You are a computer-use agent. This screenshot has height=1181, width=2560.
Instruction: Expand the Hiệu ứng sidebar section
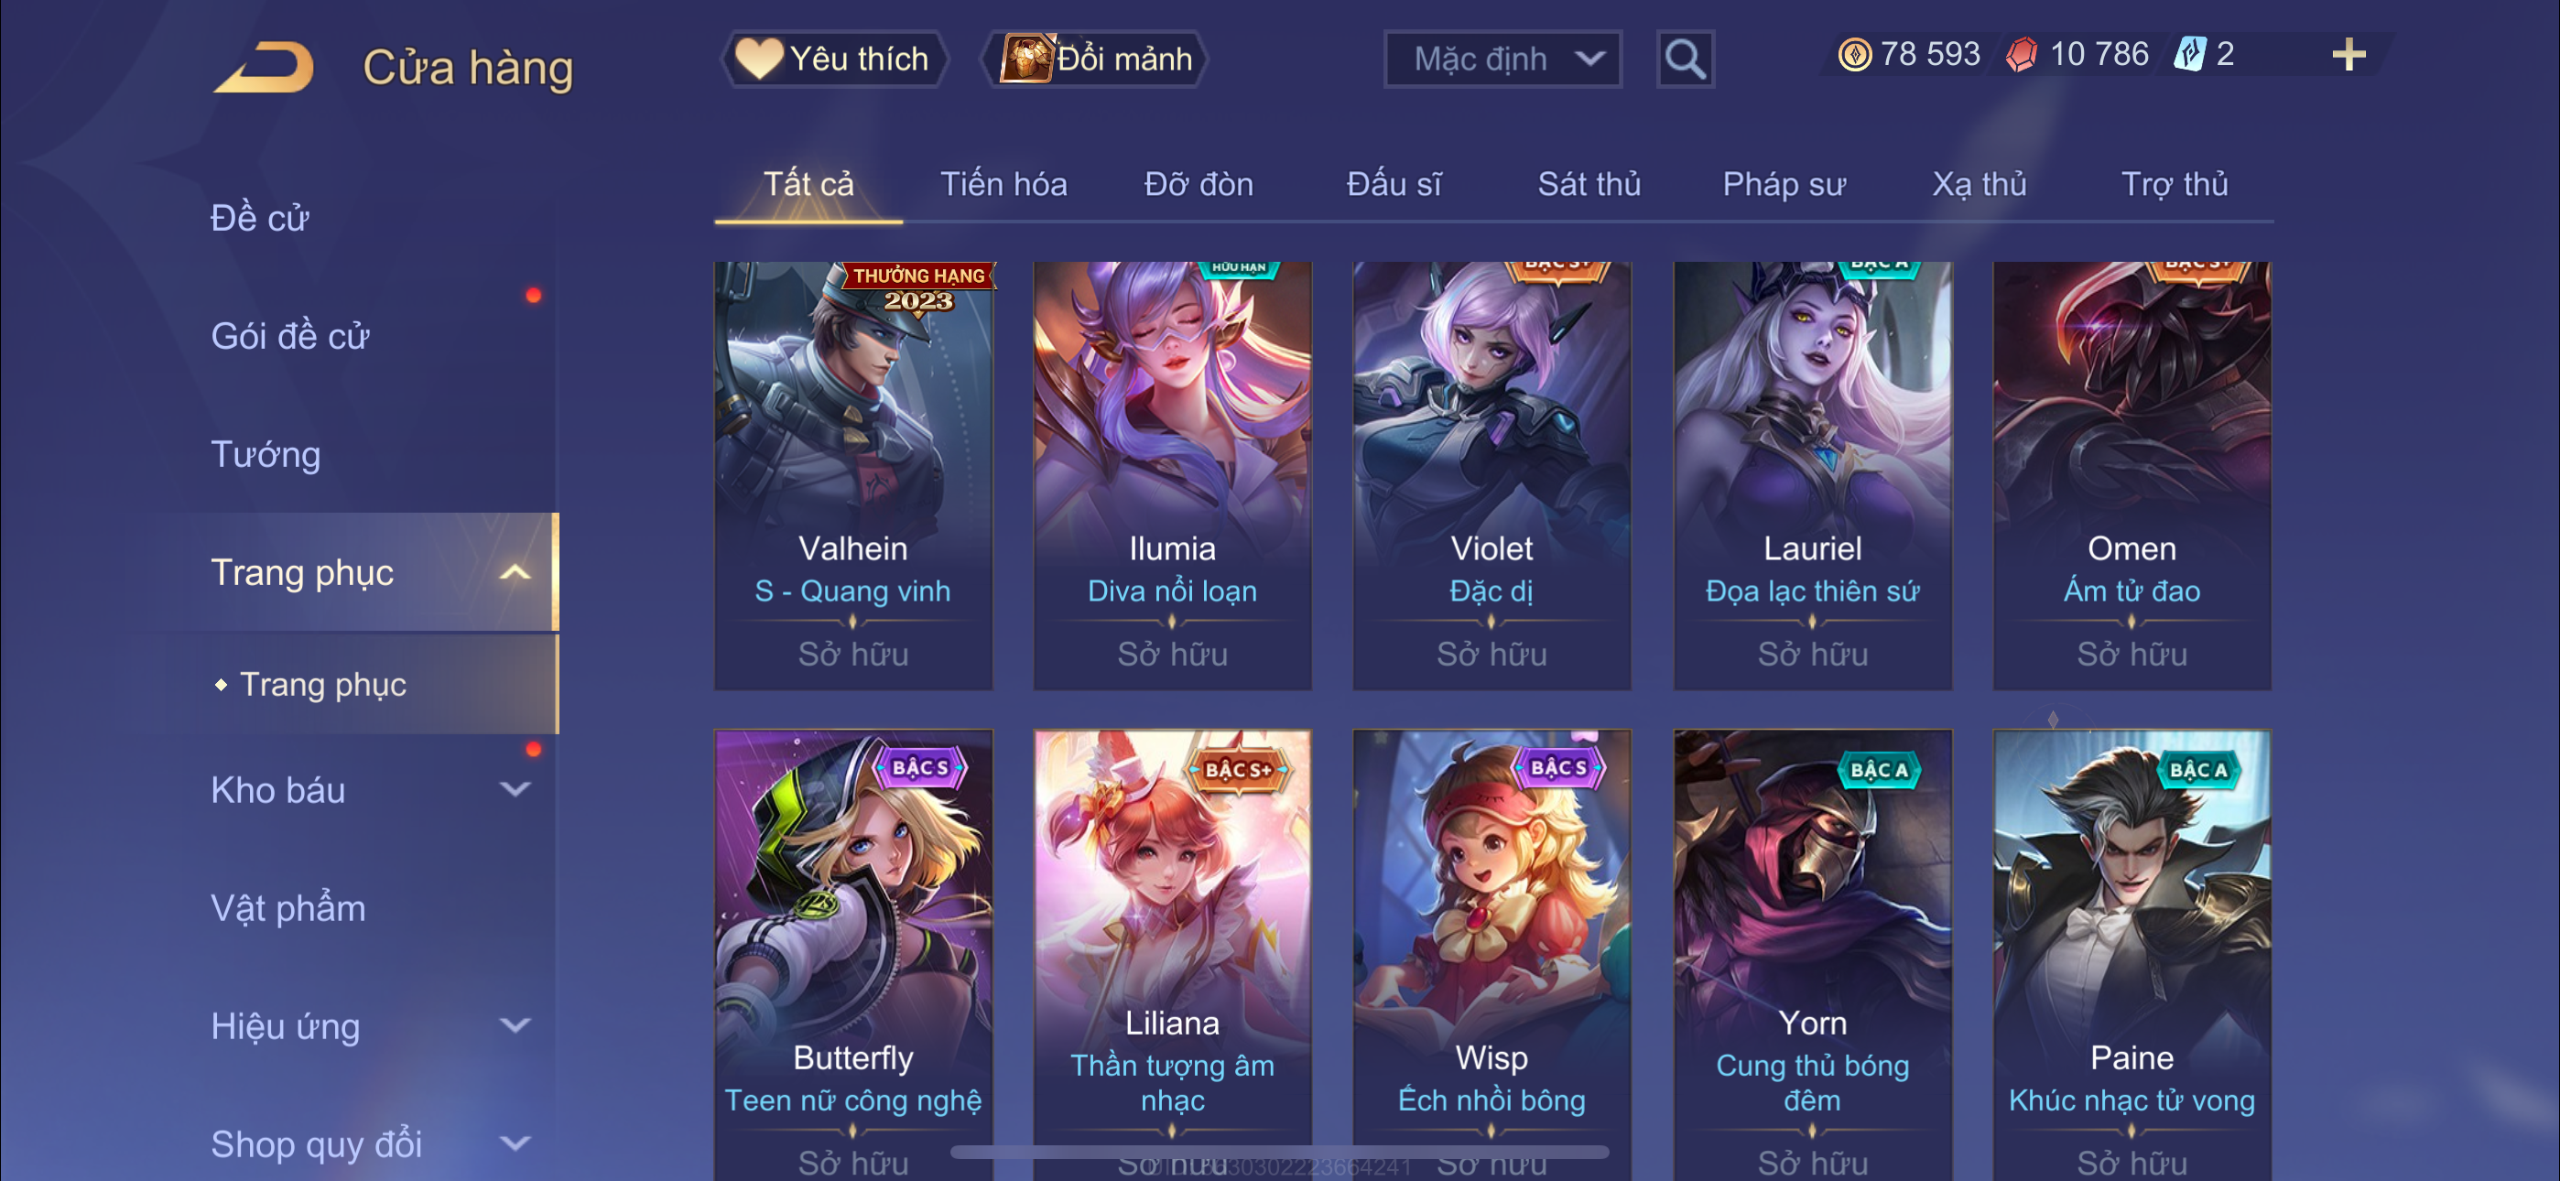pos(515,1026)
